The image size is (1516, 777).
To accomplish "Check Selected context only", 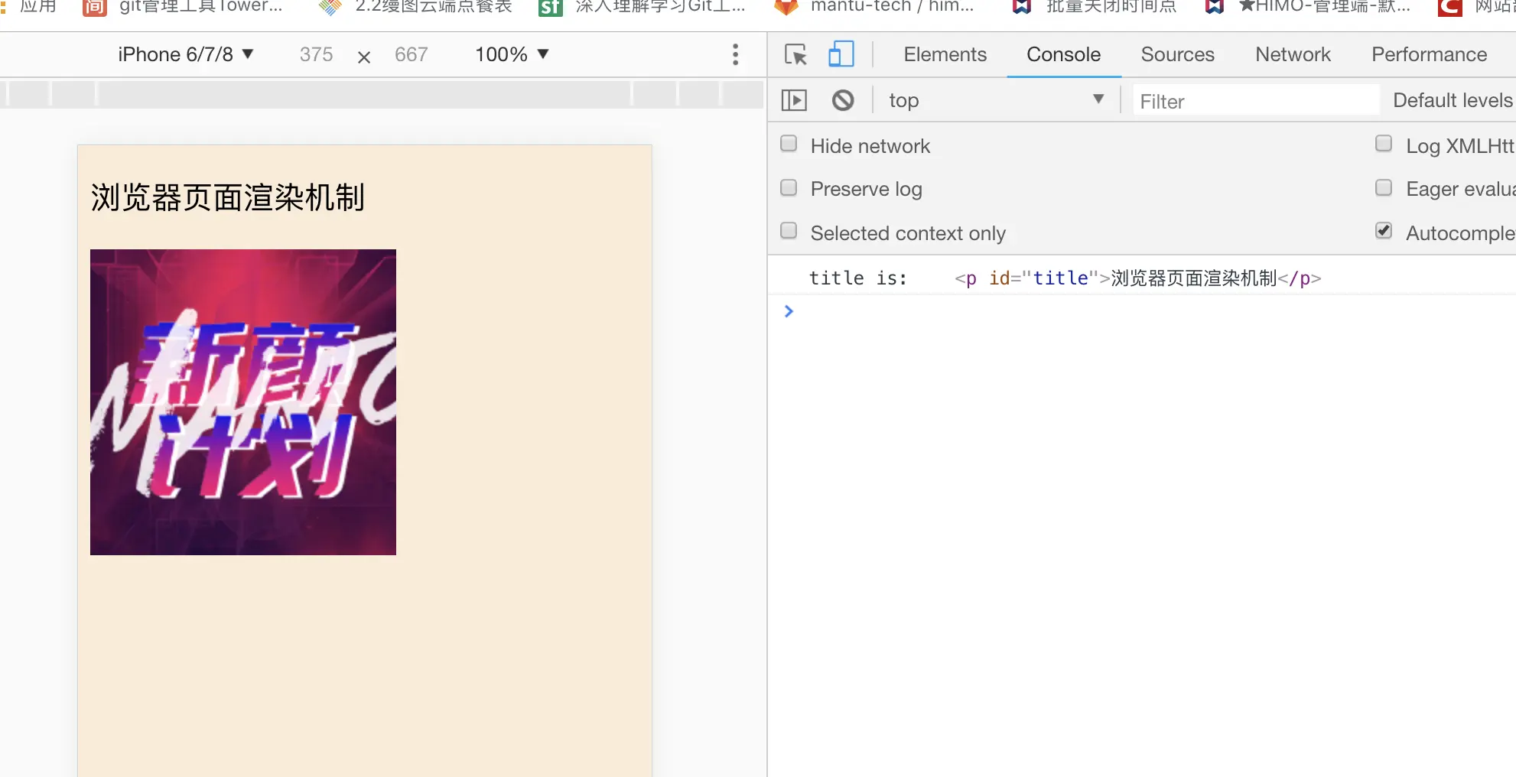I will (x=789, y=230).
